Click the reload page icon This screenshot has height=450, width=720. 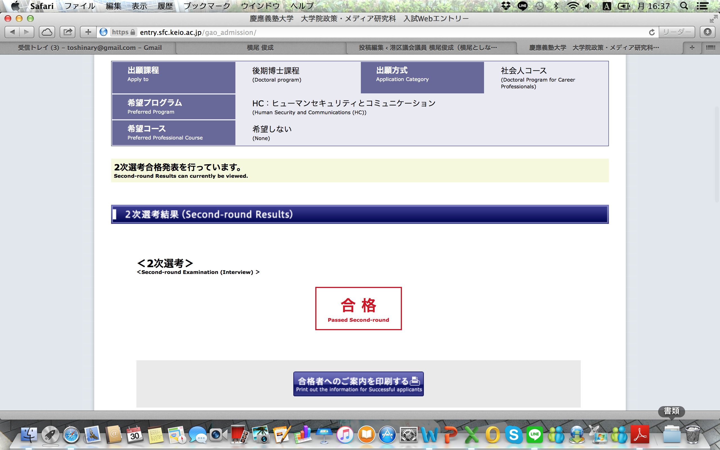click(652, 32)
